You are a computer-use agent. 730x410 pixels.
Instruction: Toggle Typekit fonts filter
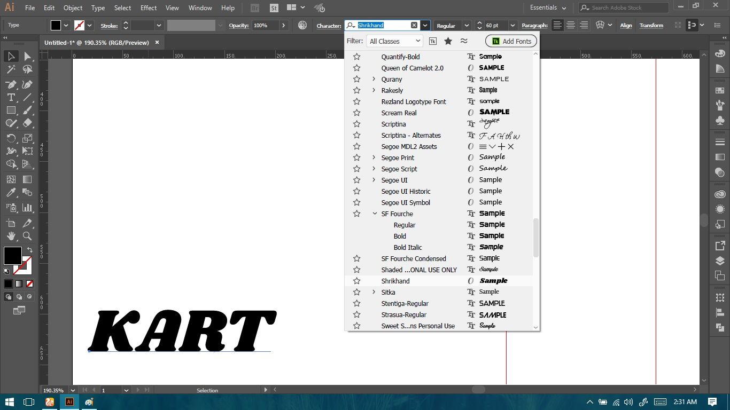click(x=433, y=41)
